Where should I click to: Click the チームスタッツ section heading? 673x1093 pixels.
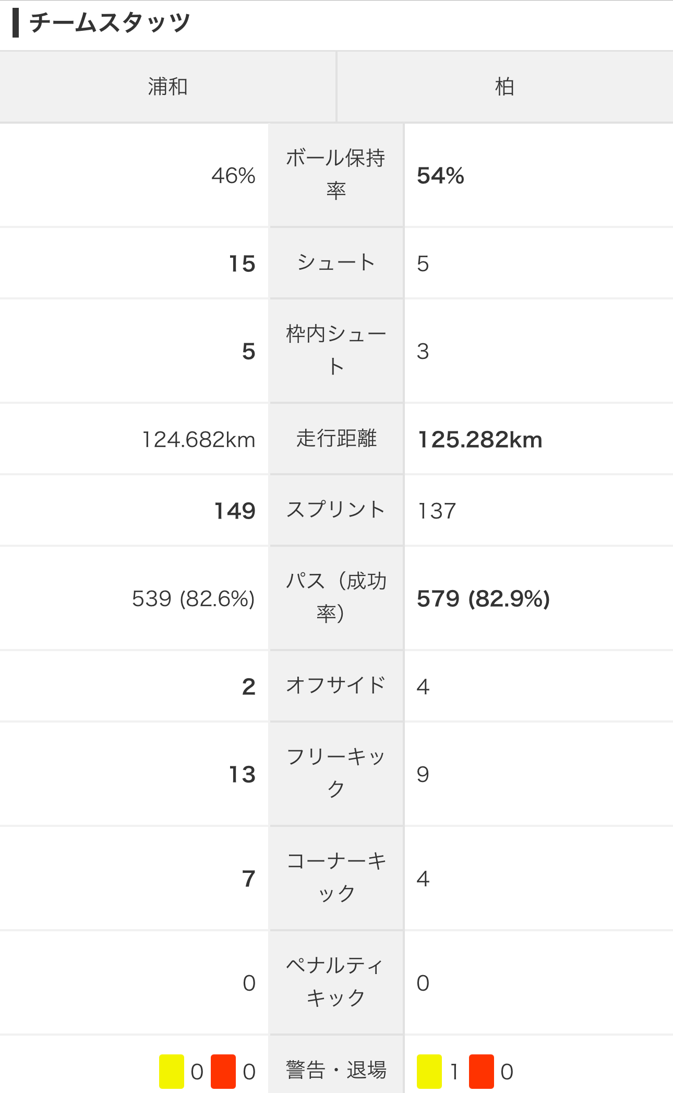point(110,23)
